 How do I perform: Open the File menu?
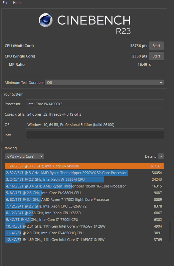coord(5,3)
